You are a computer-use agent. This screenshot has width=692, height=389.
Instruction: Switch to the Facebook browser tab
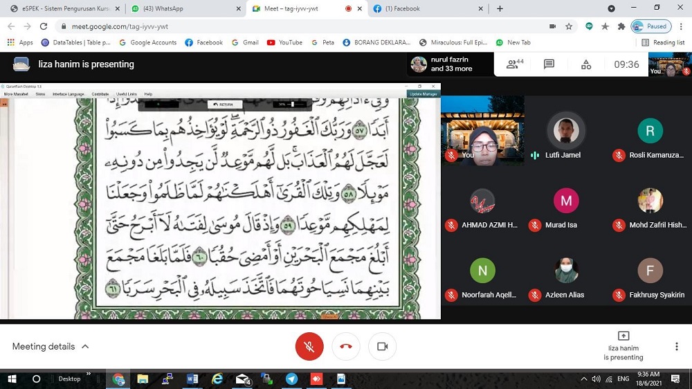[428, 8]
